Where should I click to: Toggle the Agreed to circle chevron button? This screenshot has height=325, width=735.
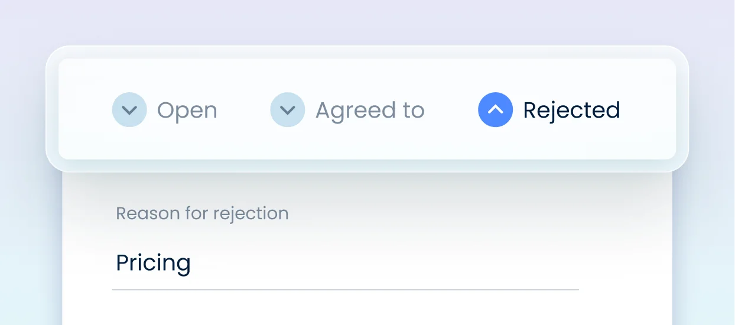[x=288, y=110]
